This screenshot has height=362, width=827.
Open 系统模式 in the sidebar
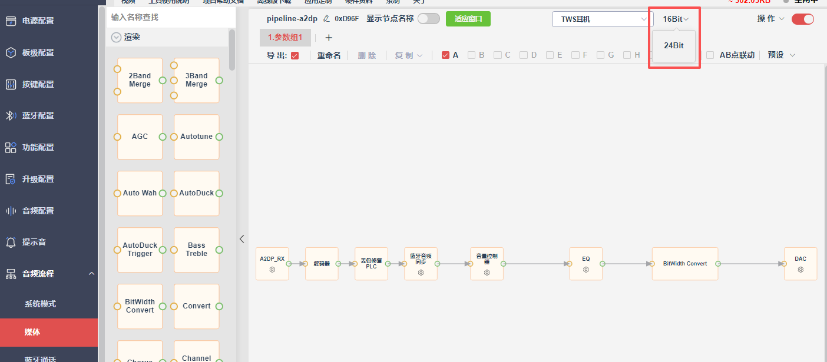point(40,304)
